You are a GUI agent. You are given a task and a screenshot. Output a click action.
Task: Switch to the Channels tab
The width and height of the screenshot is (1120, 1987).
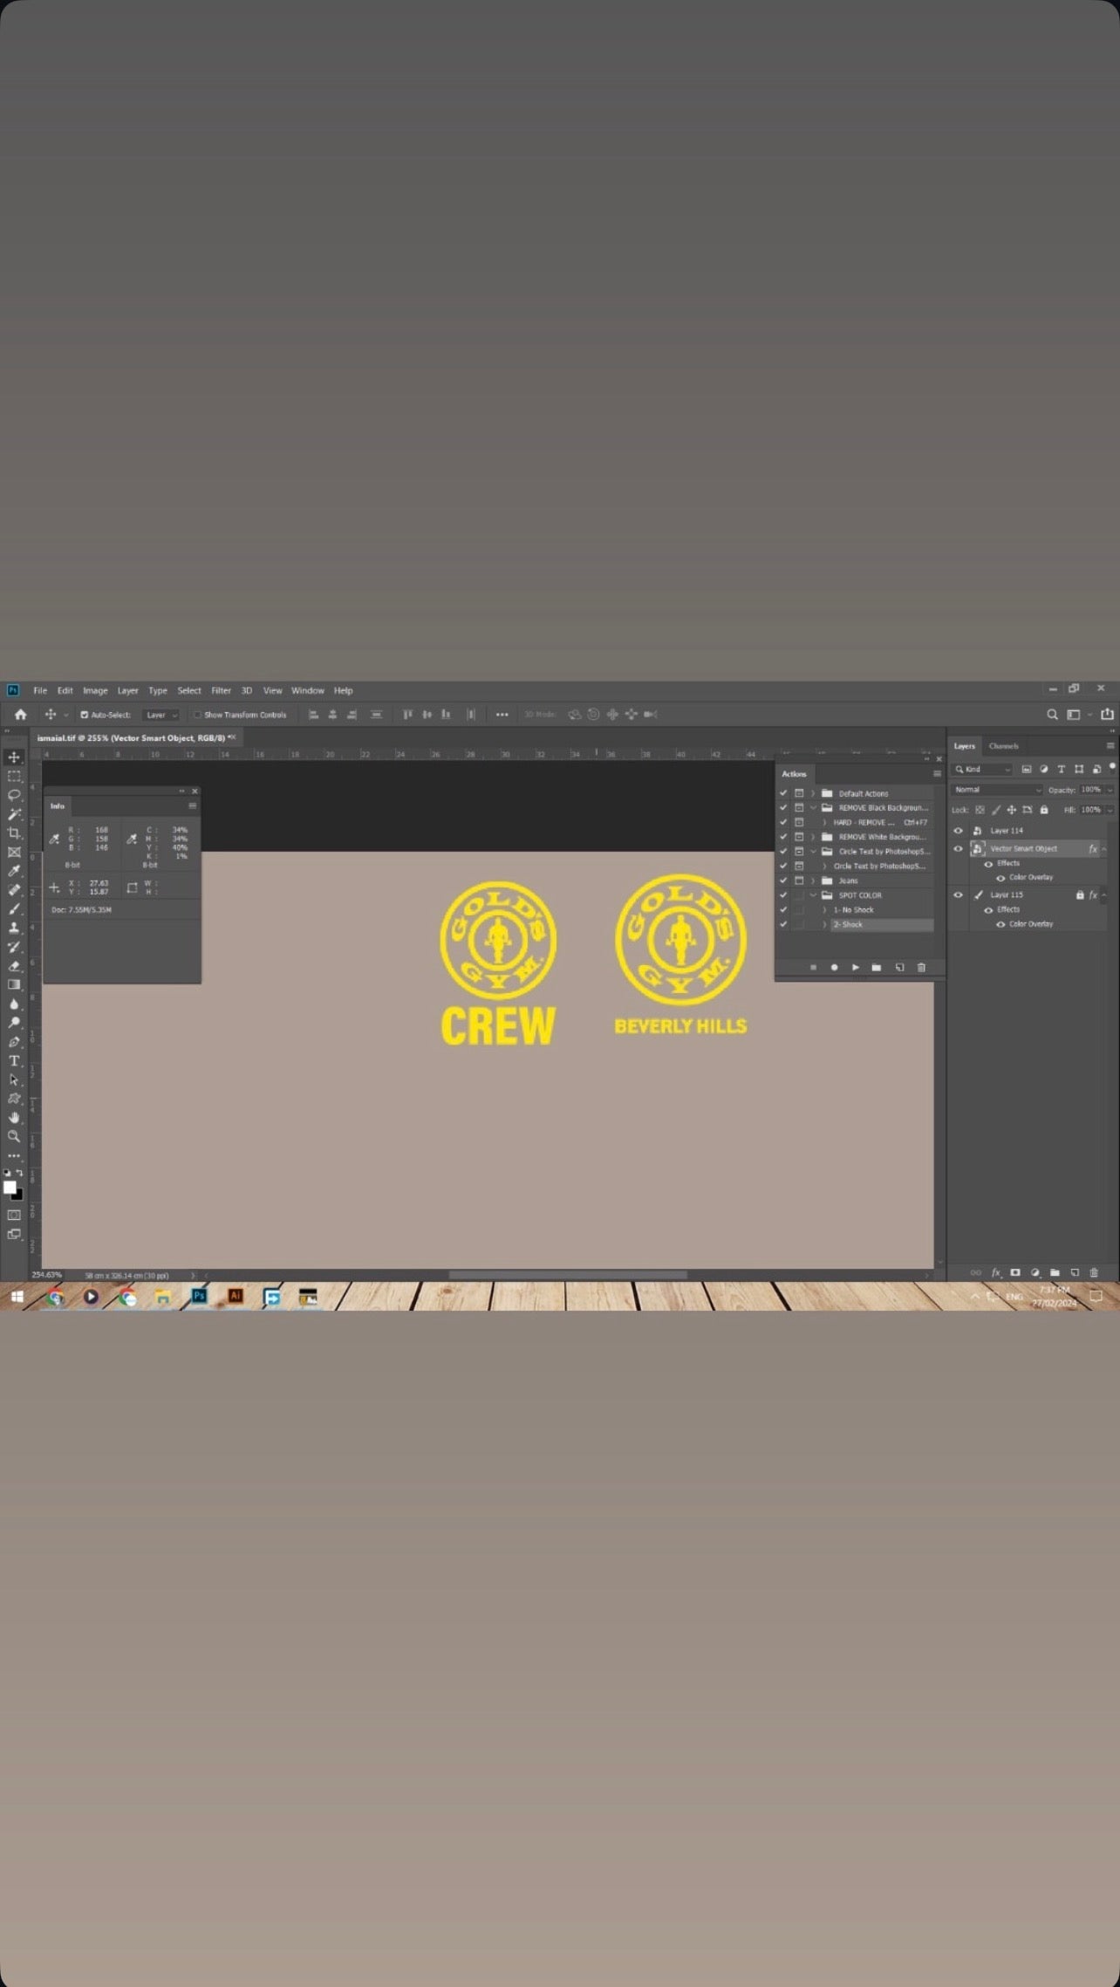click(1003, 746)
